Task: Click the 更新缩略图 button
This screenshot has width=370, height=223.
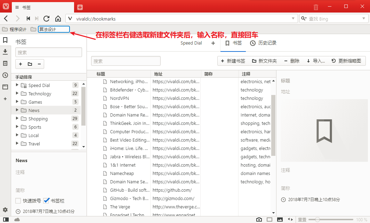Action: (348, 61)
